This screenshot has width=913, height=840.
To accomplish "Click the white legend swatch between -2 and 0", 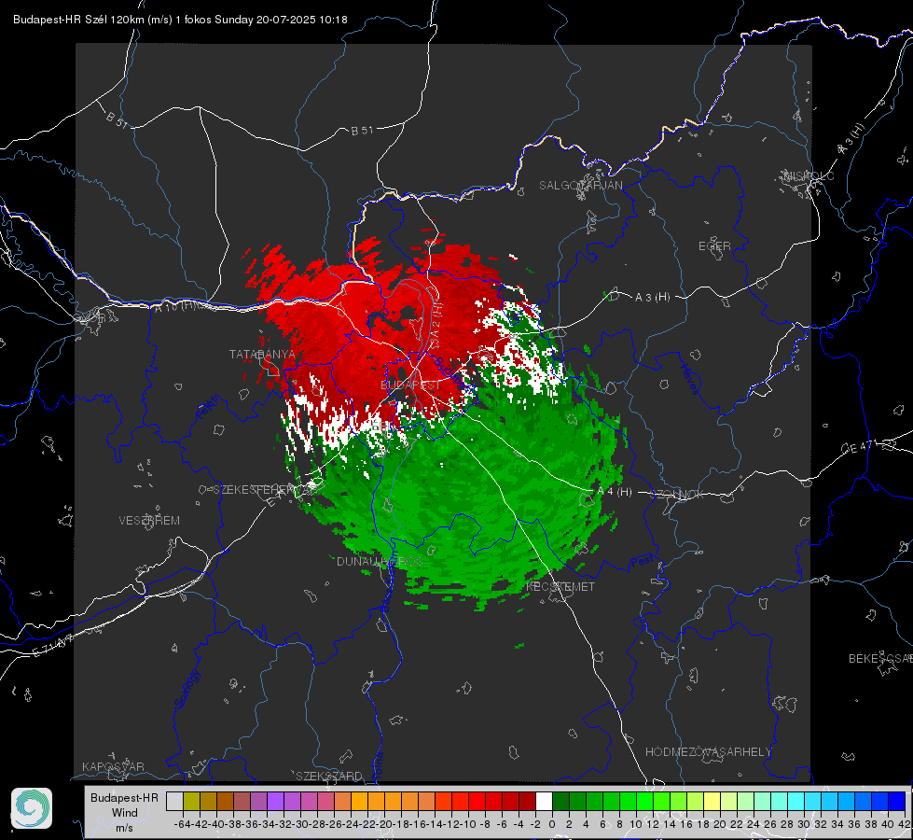I will click(544, 801).
